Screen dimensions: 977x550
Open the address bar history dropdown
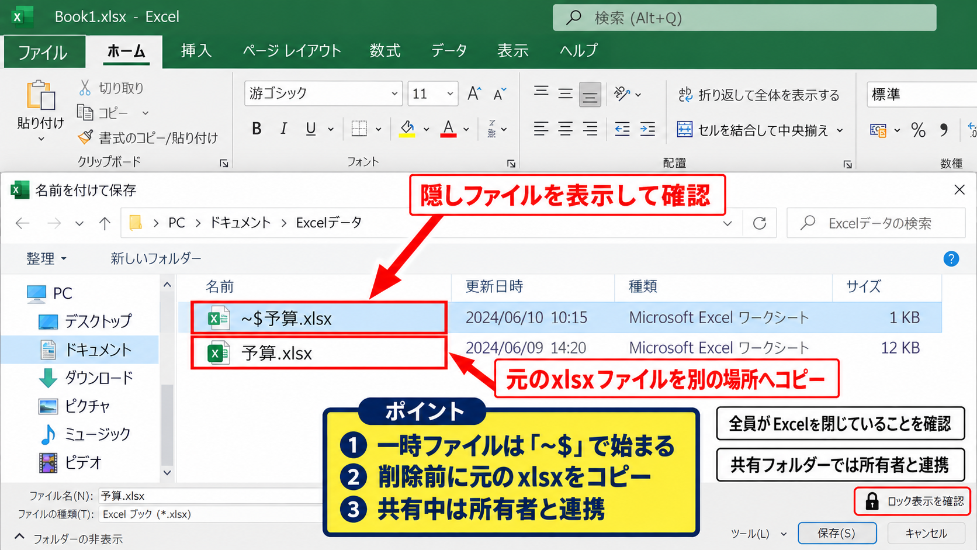pyautogui.click(x=727, y=223)
